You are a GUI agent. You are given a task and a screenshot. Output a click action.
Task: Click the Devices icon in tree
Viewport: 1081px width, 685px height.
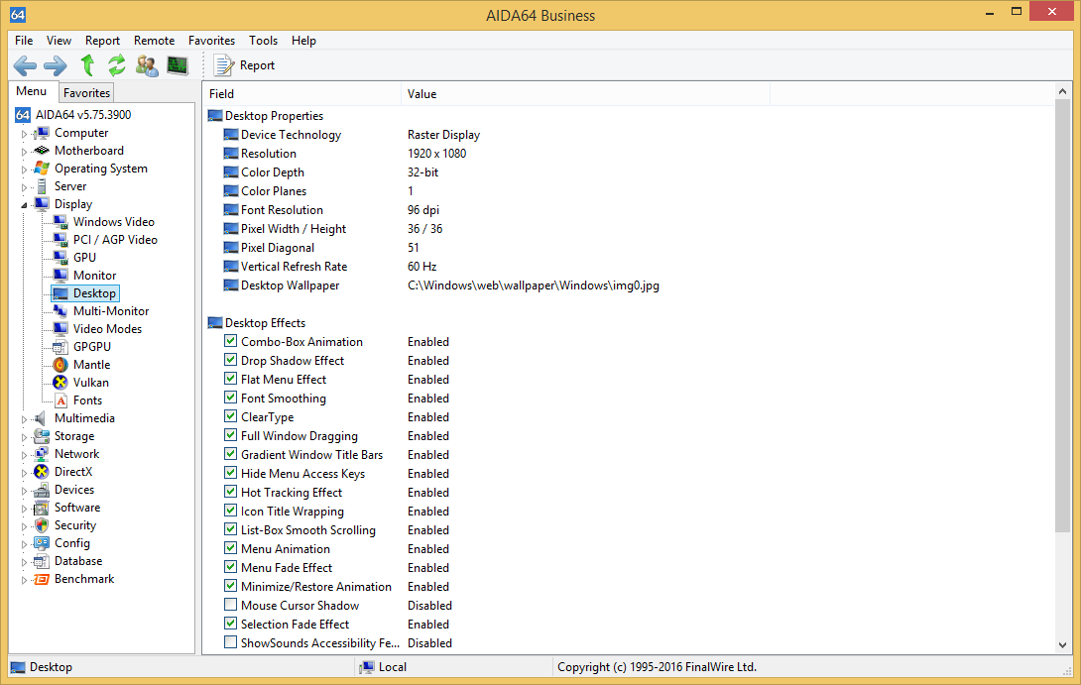click(x=42, y=490)
